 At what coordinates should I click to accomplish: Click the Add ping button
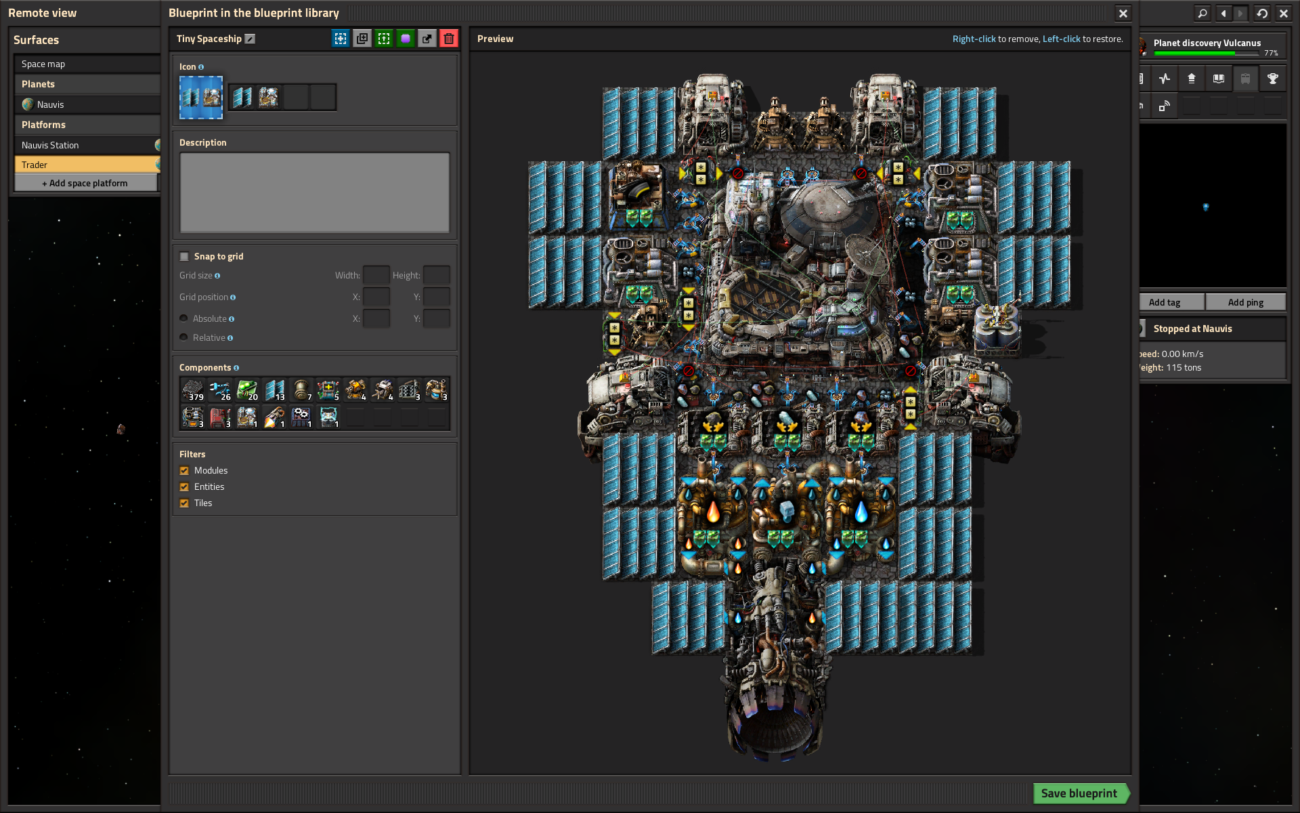[x=1246, y=302]
